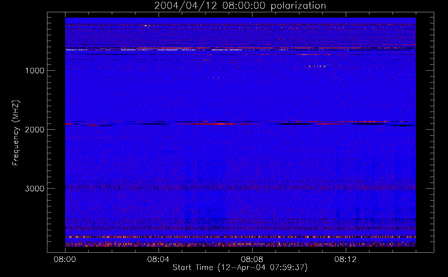Click the 08:04 time tick label

[158, 260]
